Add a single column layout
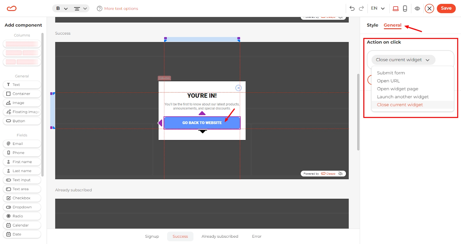The image size is (461, 244). click(x=22, y=44)
